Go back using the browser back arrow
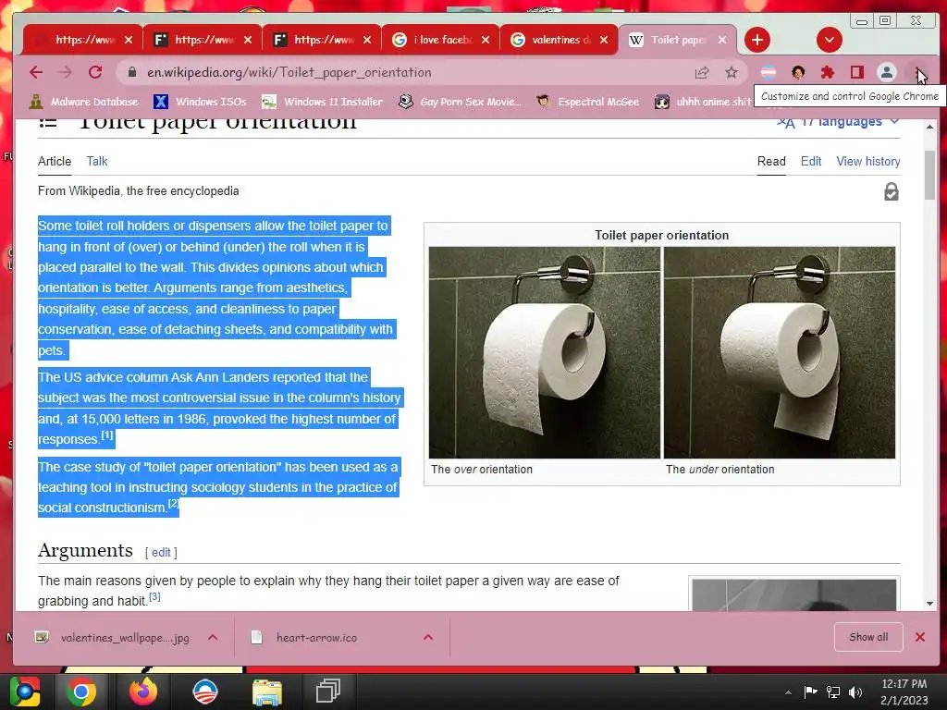 (x=36, y=72)
